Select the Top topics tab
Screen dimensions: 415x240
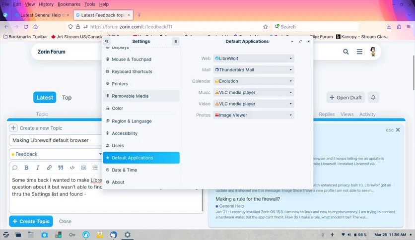click(x=67, y=98)
